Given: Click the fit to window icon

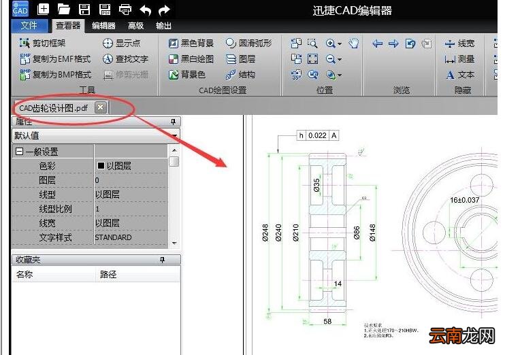Looking at the screenshot, I should 312,59.
